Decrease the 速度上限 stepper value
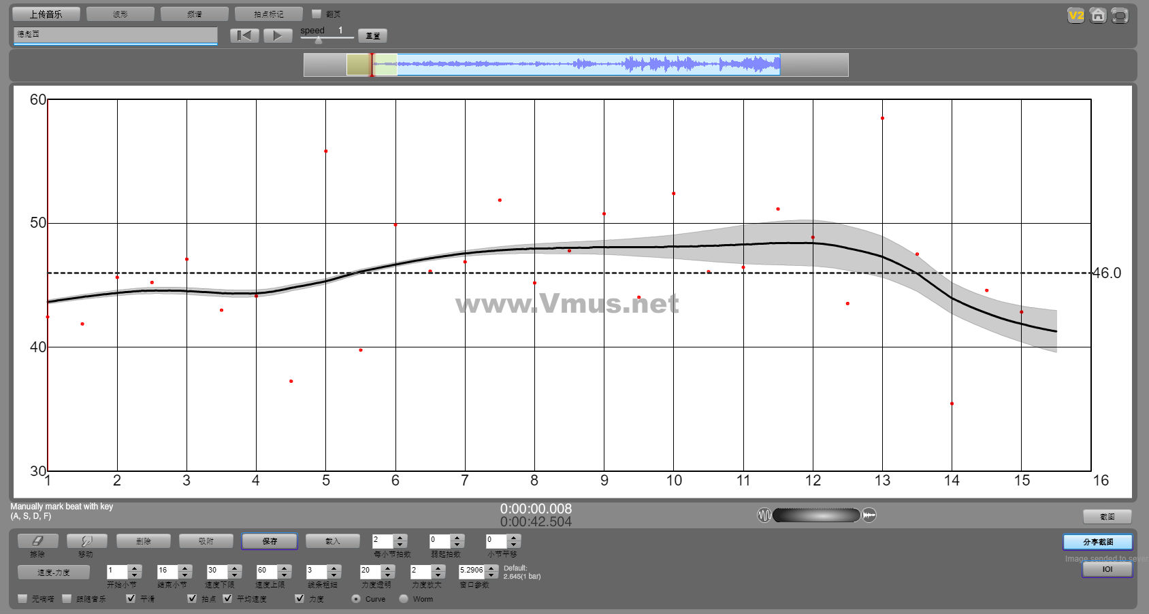1149x614 pixels. 285,576
